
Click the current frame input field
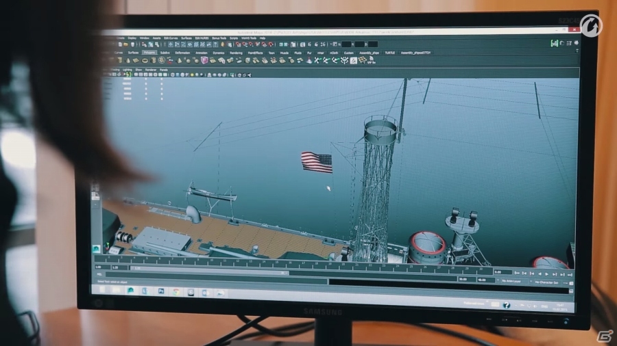coord(503,272)
